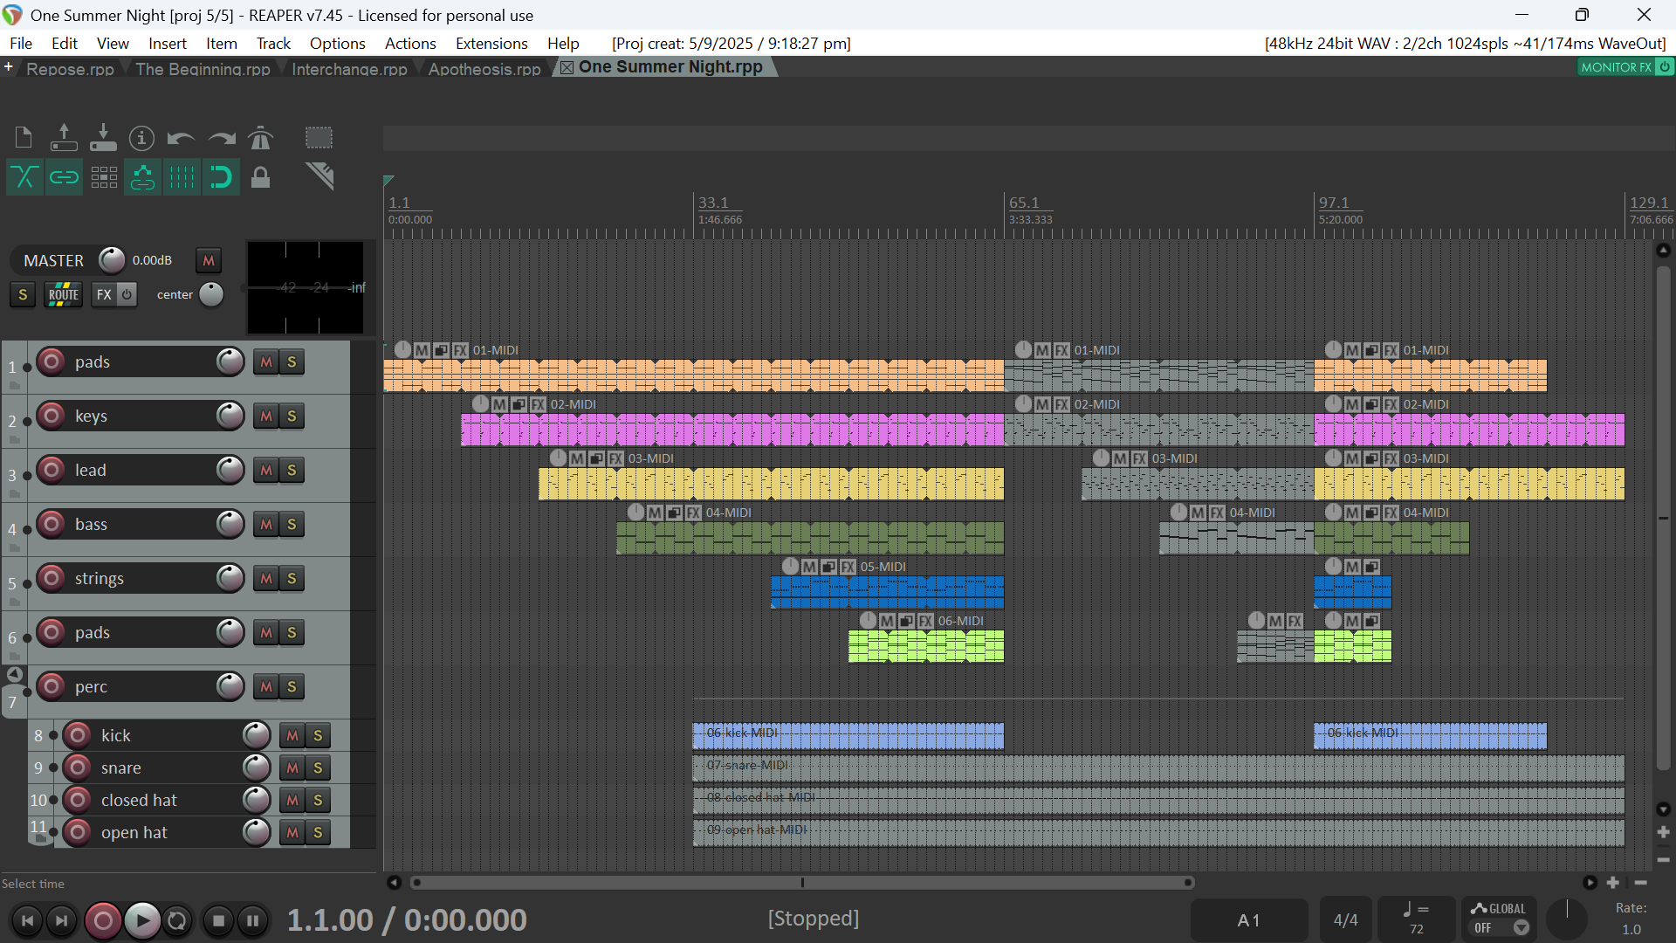Toggle the locking padlock icon
The height and width of the screenshot is (943, 1676).
(x=260, y=178)
